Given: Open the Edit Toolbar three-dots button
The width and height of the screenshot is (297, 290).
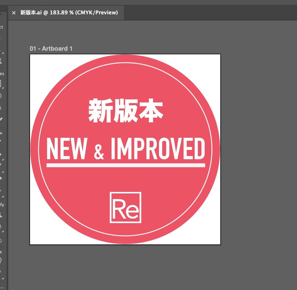Looking at the screenshot, I should click(x=1, y=287).
